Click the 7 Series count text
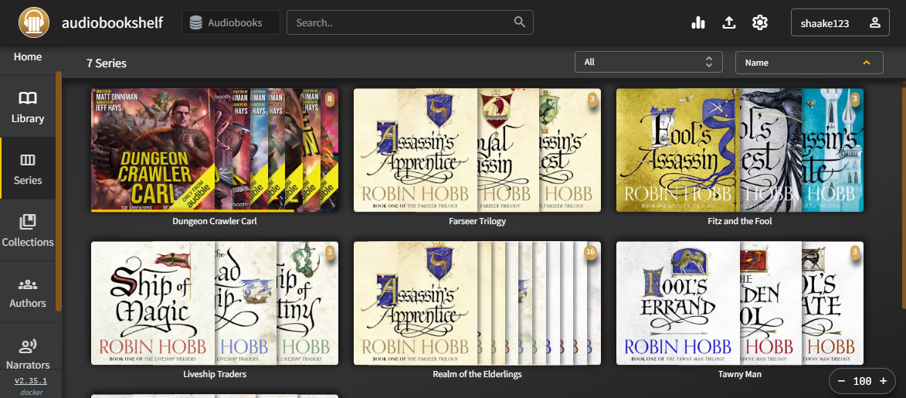The height and width of the screenshot is (398, 906). click(107, 63)
